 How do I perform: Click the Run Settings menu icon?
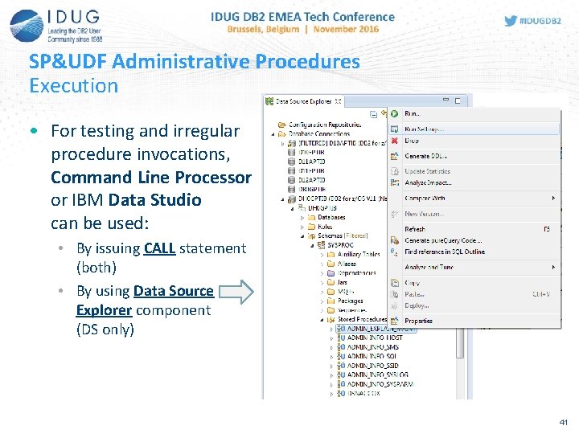394,129
